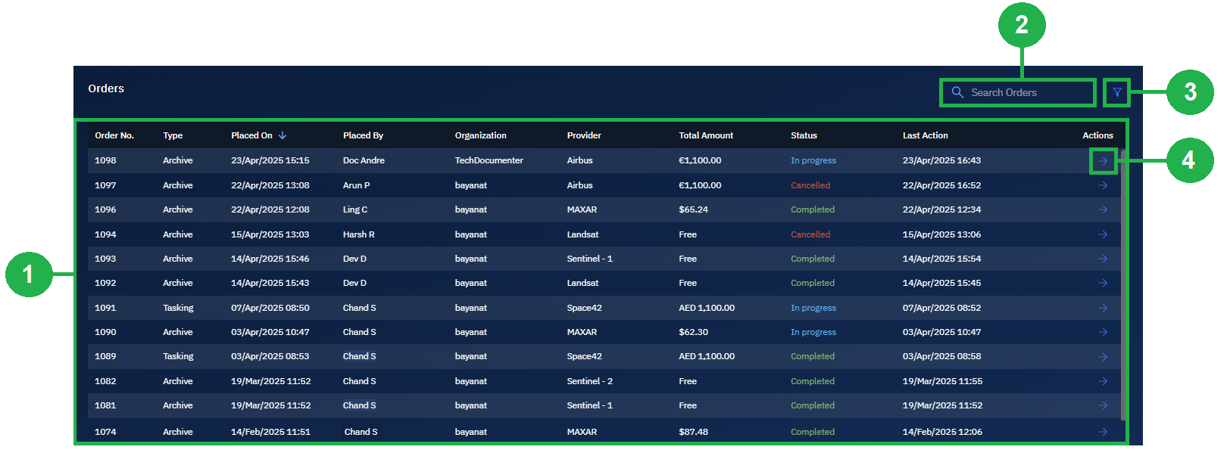Click the magnifier icon in Search Orders
The height and width of the screenshot is (453, 1227).
pyautogui.click(x=957, y=92)
